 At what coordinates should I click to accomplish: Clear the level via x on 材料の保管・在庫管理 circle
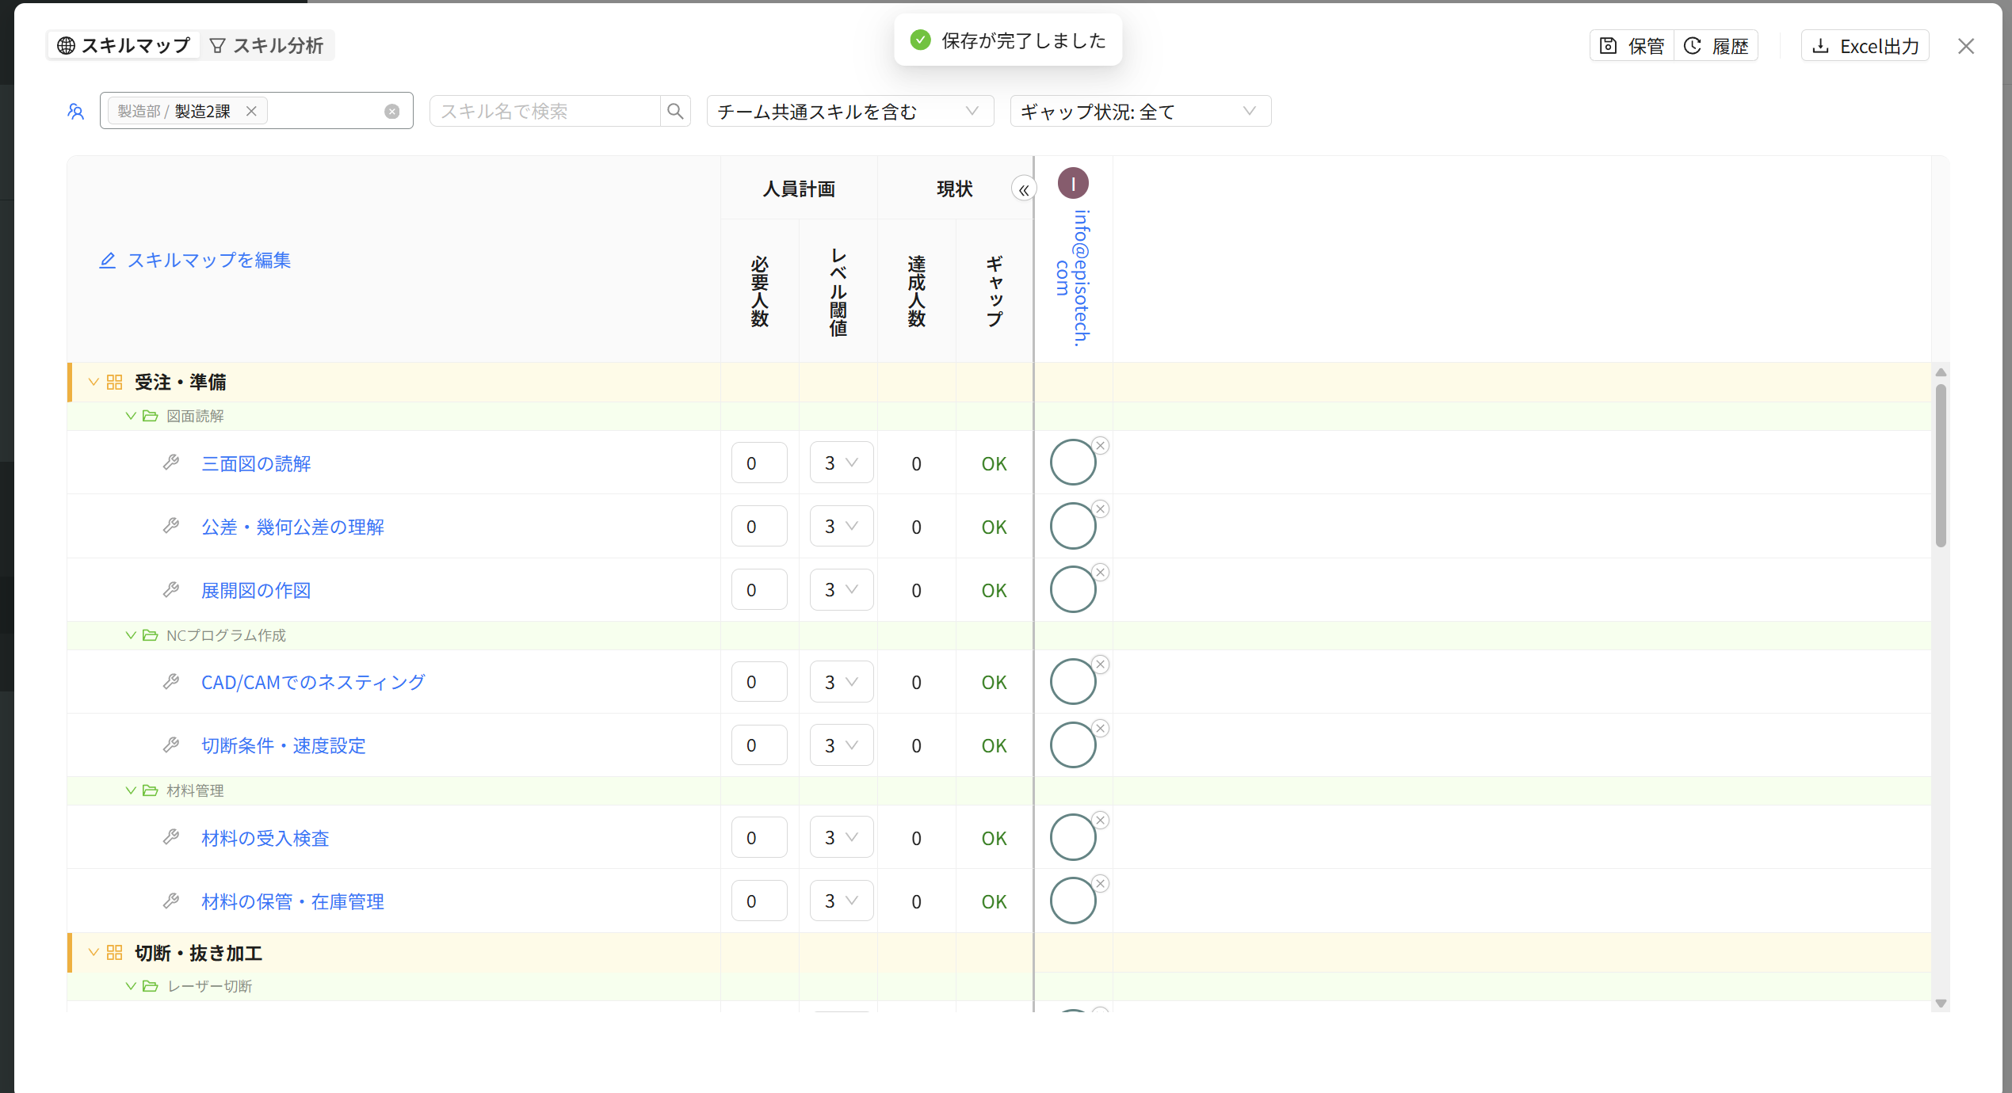coord(1101,883)
